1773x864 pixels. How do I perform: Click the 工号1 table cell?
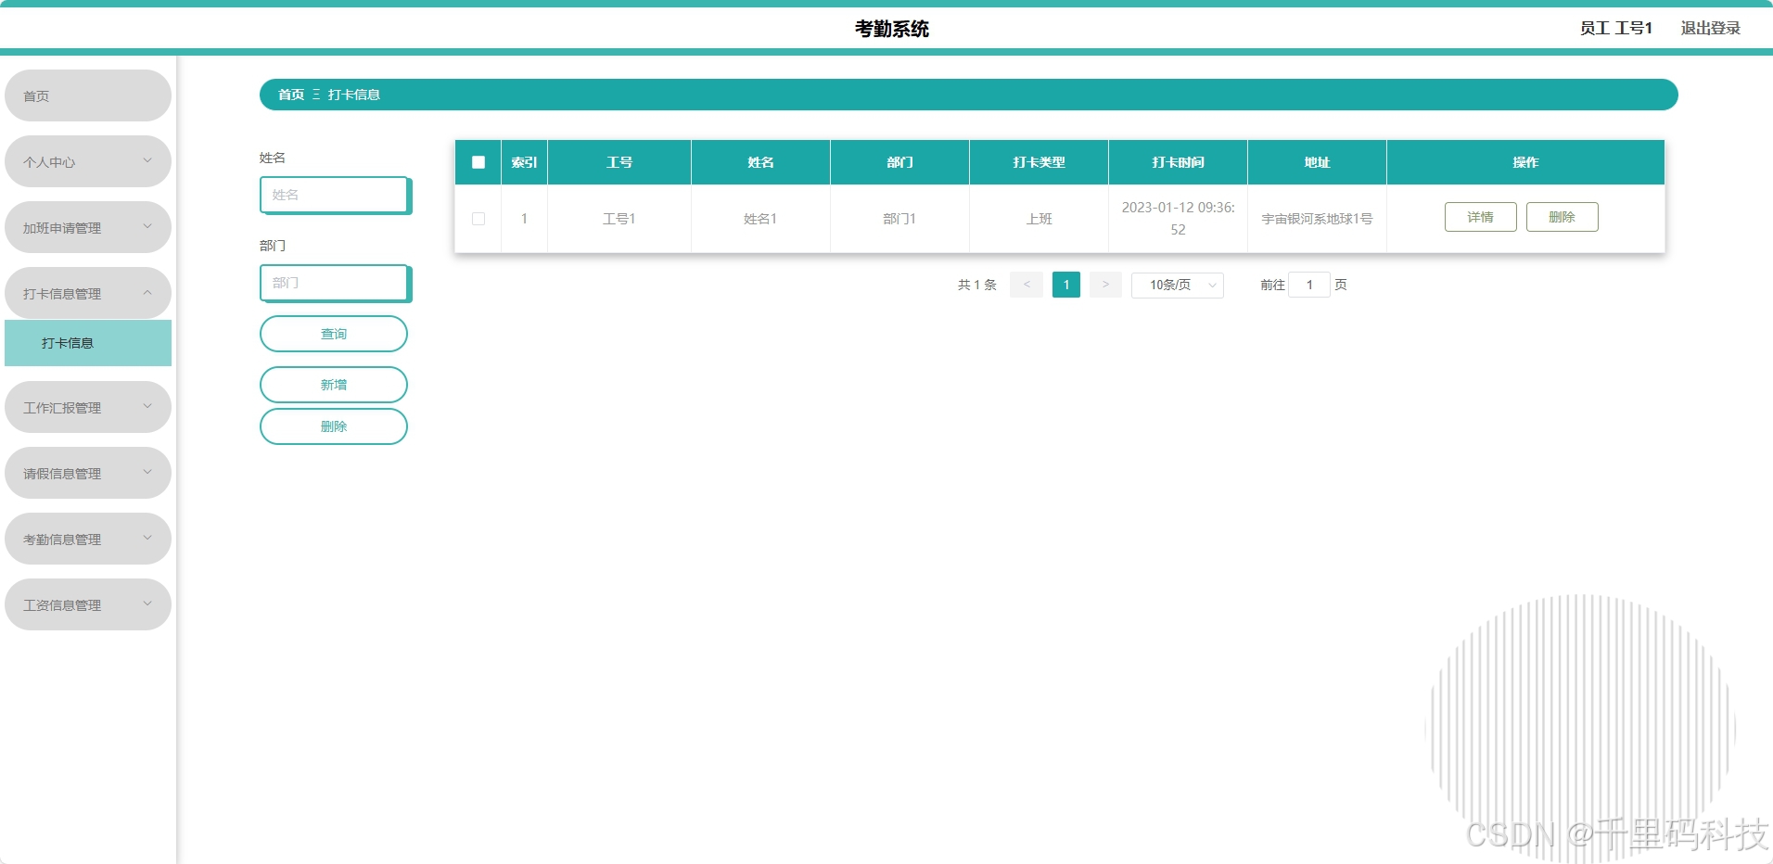[x=619, y=219]
